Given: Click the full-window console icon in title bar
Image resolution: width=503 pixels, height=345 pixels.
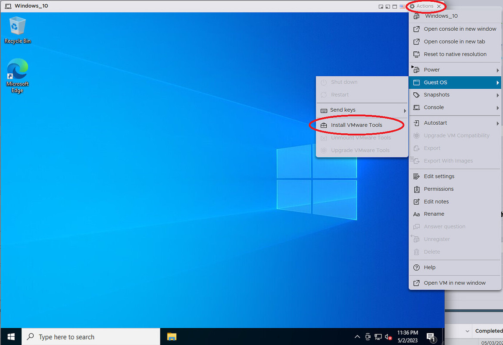Looking at the screenshot, I should click(x=395, y=6).
